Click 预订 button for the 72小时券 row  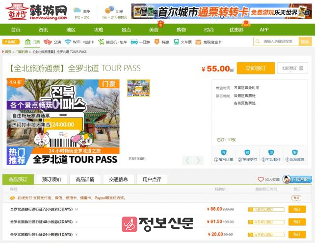click(x=297, y=209)
